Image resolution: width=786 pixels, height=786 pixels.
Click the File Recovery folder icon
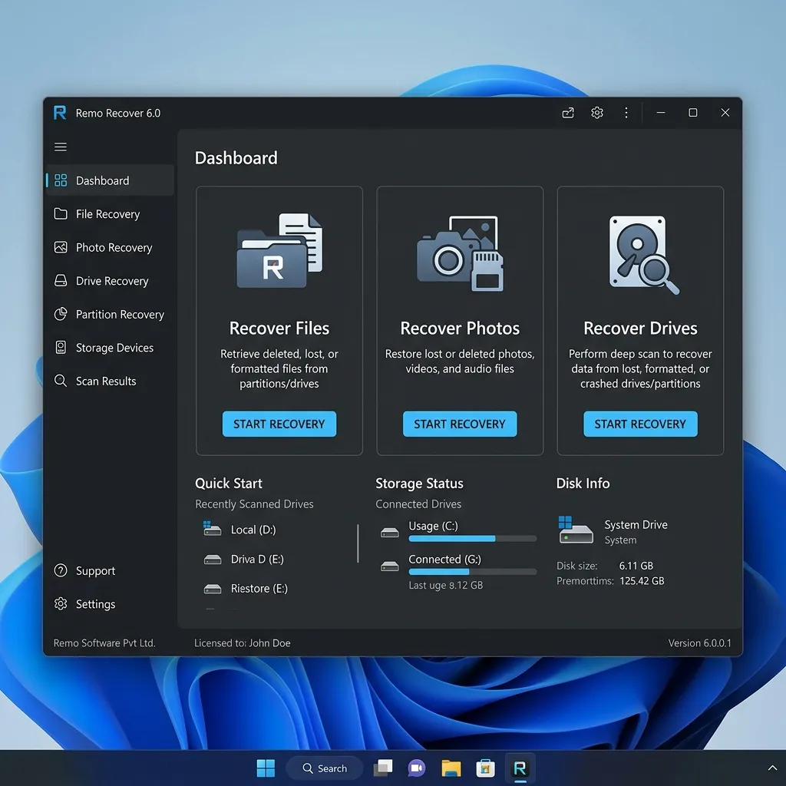click(x=61, y=214)
